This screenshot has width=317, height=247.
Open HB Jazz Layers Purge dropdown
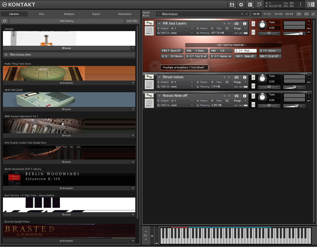246,28
